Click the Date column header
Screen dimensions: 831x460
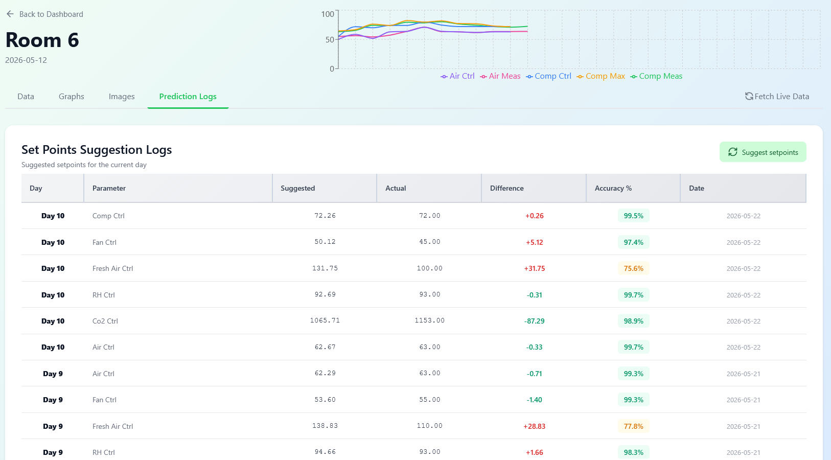pos(743,188)
